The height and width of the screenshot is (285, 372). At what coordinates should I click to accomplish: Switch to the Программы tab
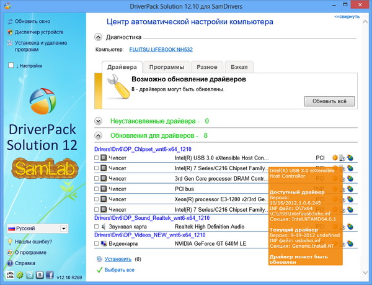click(167, 67)
